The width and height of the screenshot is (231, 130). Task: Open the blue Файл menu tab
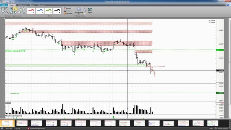coord(4,5)
